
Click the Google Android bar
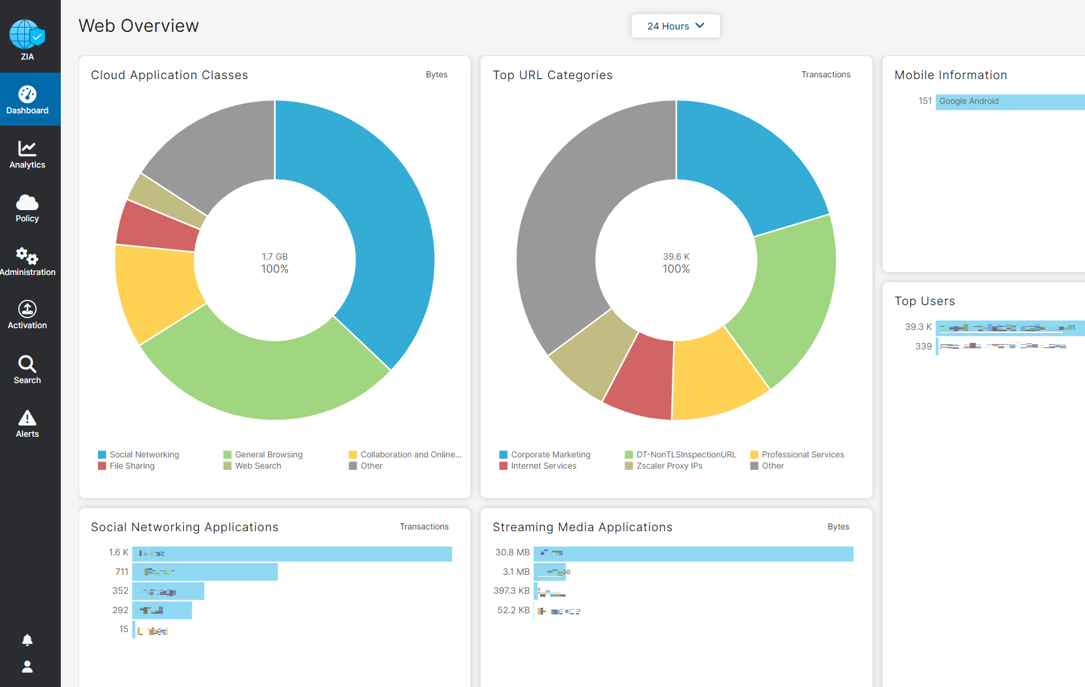click(1009, 102)
